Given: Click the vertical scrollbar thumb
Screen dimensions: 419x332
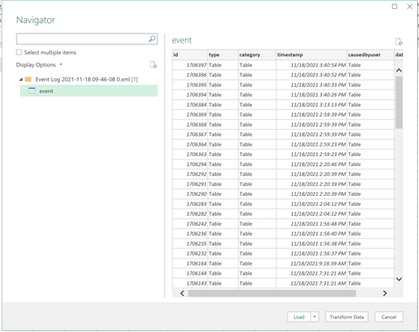Looking at the screenshot, I should click(x=399, y=103).
